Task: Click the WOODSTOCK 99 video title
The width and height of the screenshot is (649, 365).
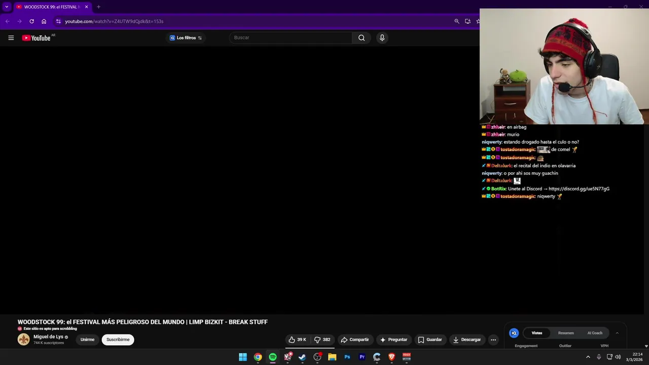Action: (142, 322)
